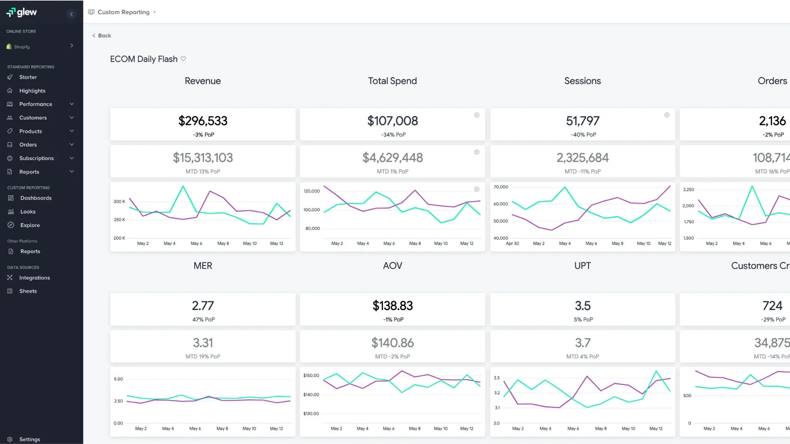Open Dashboards under Custom Reporting

(36, 198)
